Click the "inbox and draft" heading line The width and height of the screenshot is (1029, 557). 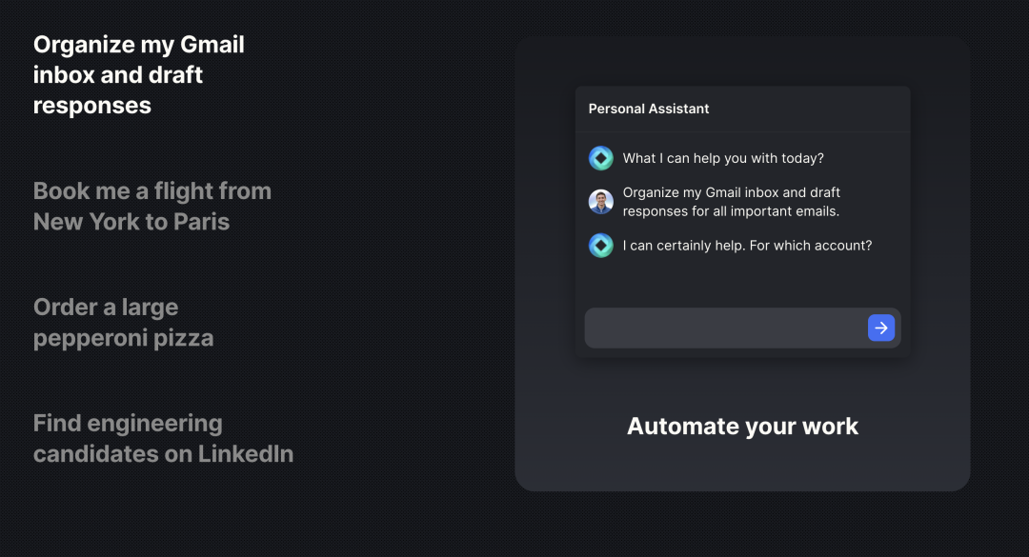118,75
